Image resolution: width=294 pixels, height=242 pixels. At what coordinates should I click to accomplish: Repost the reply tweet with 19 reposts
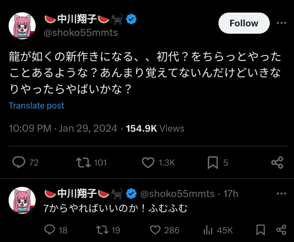coord(102,230)
